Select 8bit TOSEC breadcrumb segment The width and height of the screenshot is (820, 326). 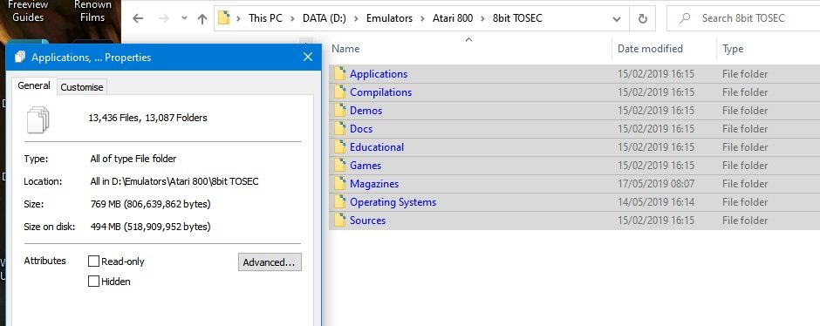pos(517,18)
